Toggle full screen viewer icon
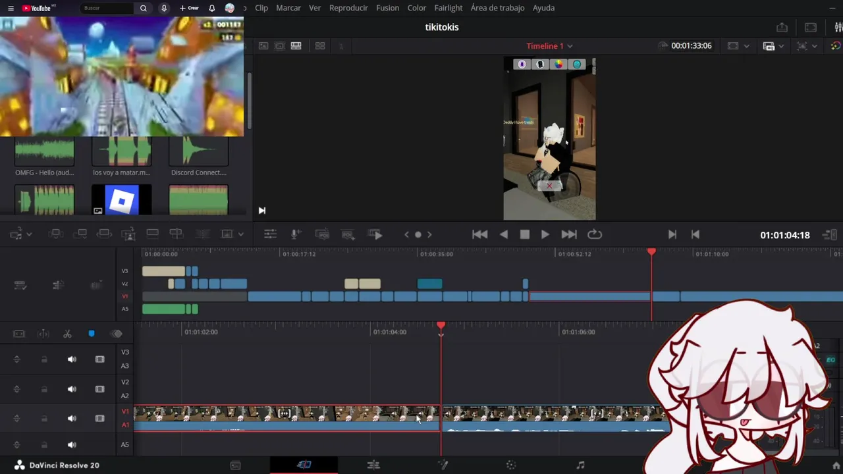 coord(811,27)
